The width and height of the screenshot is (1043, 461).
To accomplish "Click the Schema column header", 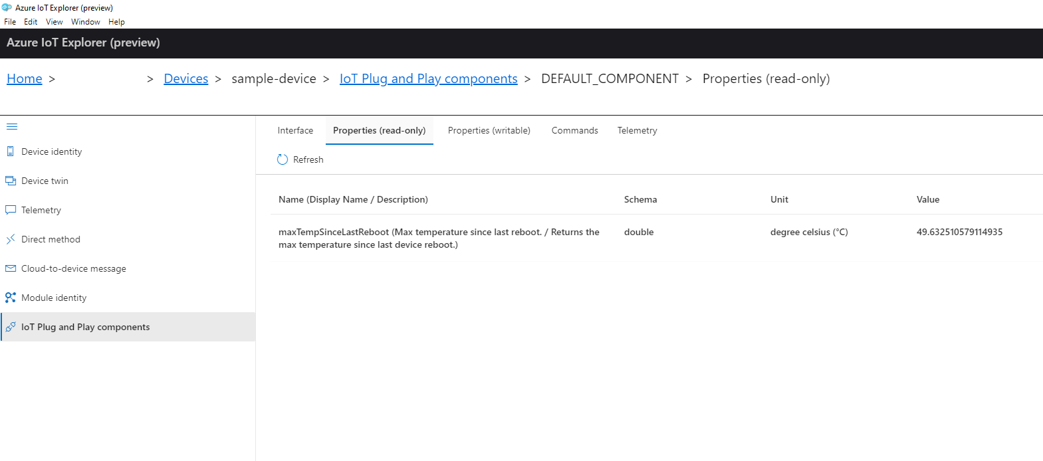I will point(641,199).
